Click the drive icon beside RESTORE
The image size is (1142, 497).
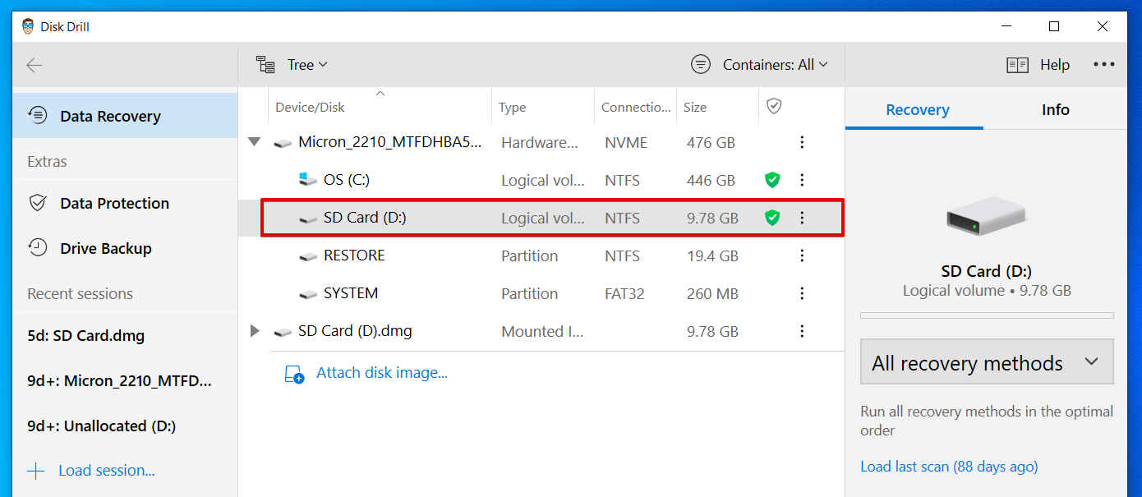308,256
